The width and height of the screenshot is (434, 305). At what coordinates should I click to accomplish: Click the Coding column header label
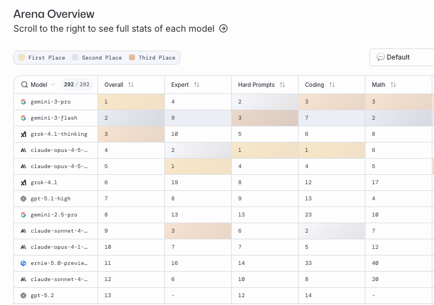tap(314, 85)
